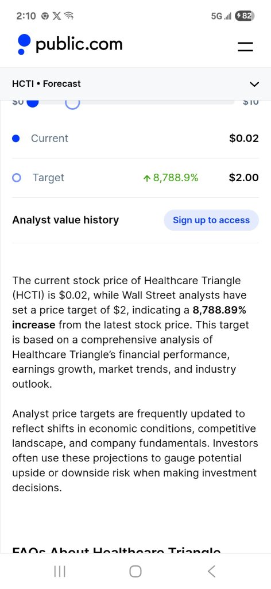Tap the Current price $0.02 value
Viewport: 271px width, 589px height.
pyautogui.click(x=243, y=138)
